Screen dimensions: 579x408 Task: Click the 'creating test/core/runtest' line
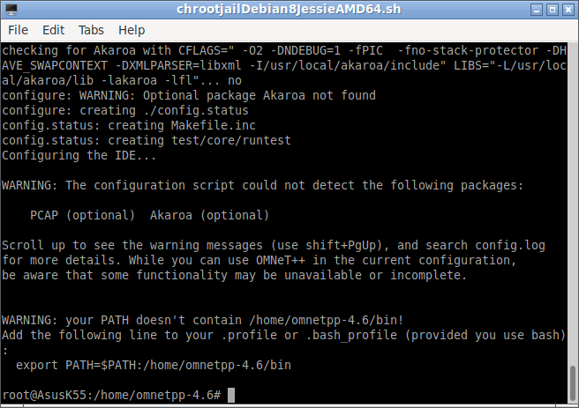[147, 140]
